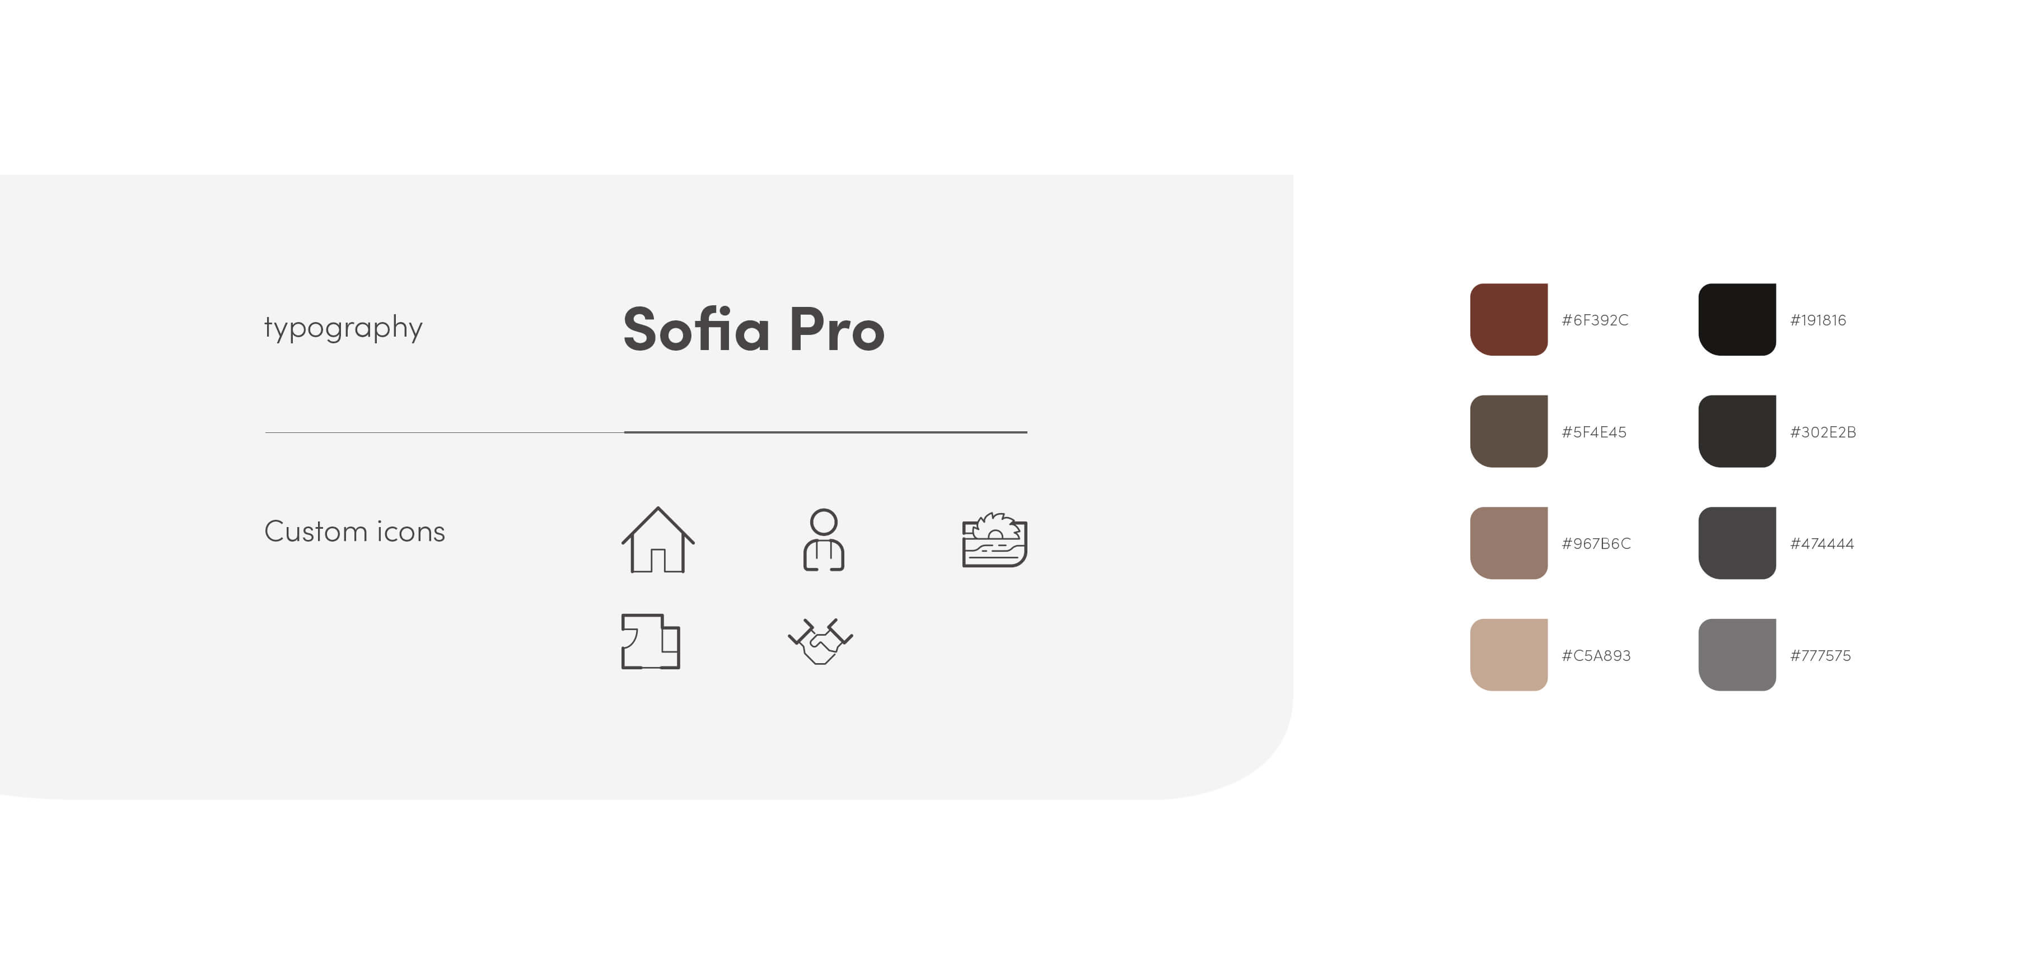Click the handshake icon
This screenshot has width=2019, height=974.
pos(820,641)
